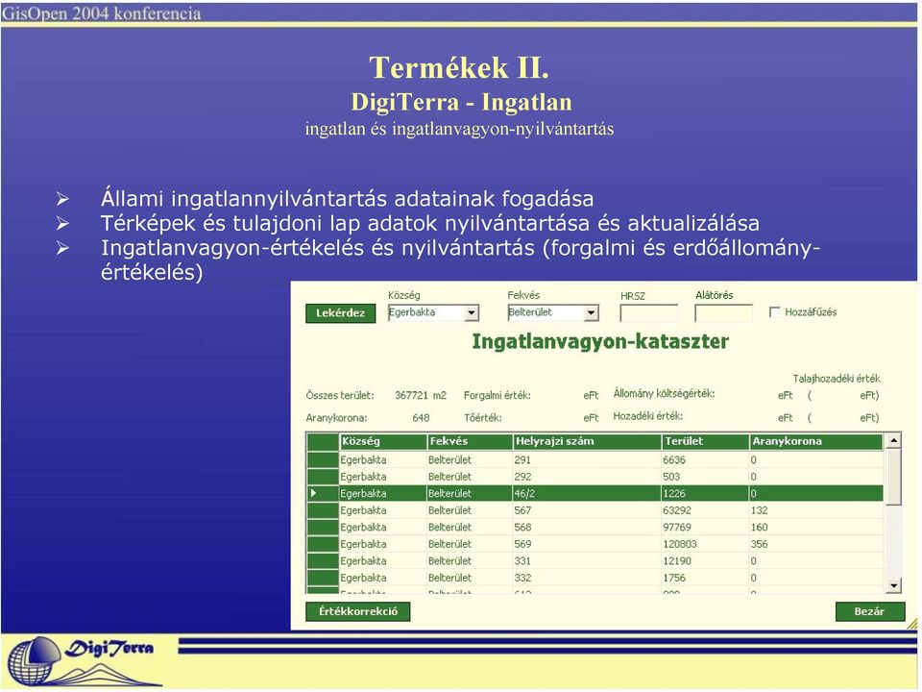
Task: Click Belterület cell in row 567
Action: pyautogui.click(x=449, y=510)
